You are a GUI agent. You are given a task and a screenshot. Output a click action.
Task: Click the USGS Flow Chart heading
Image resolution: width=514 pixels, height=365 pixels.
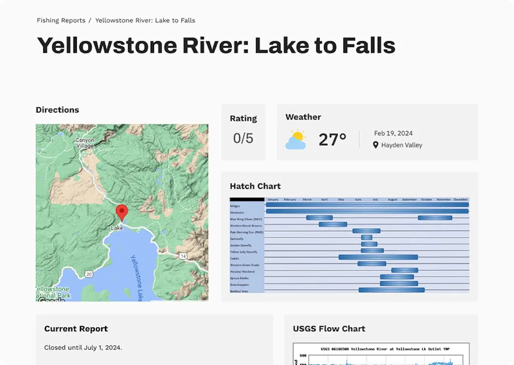pos(329,329)
